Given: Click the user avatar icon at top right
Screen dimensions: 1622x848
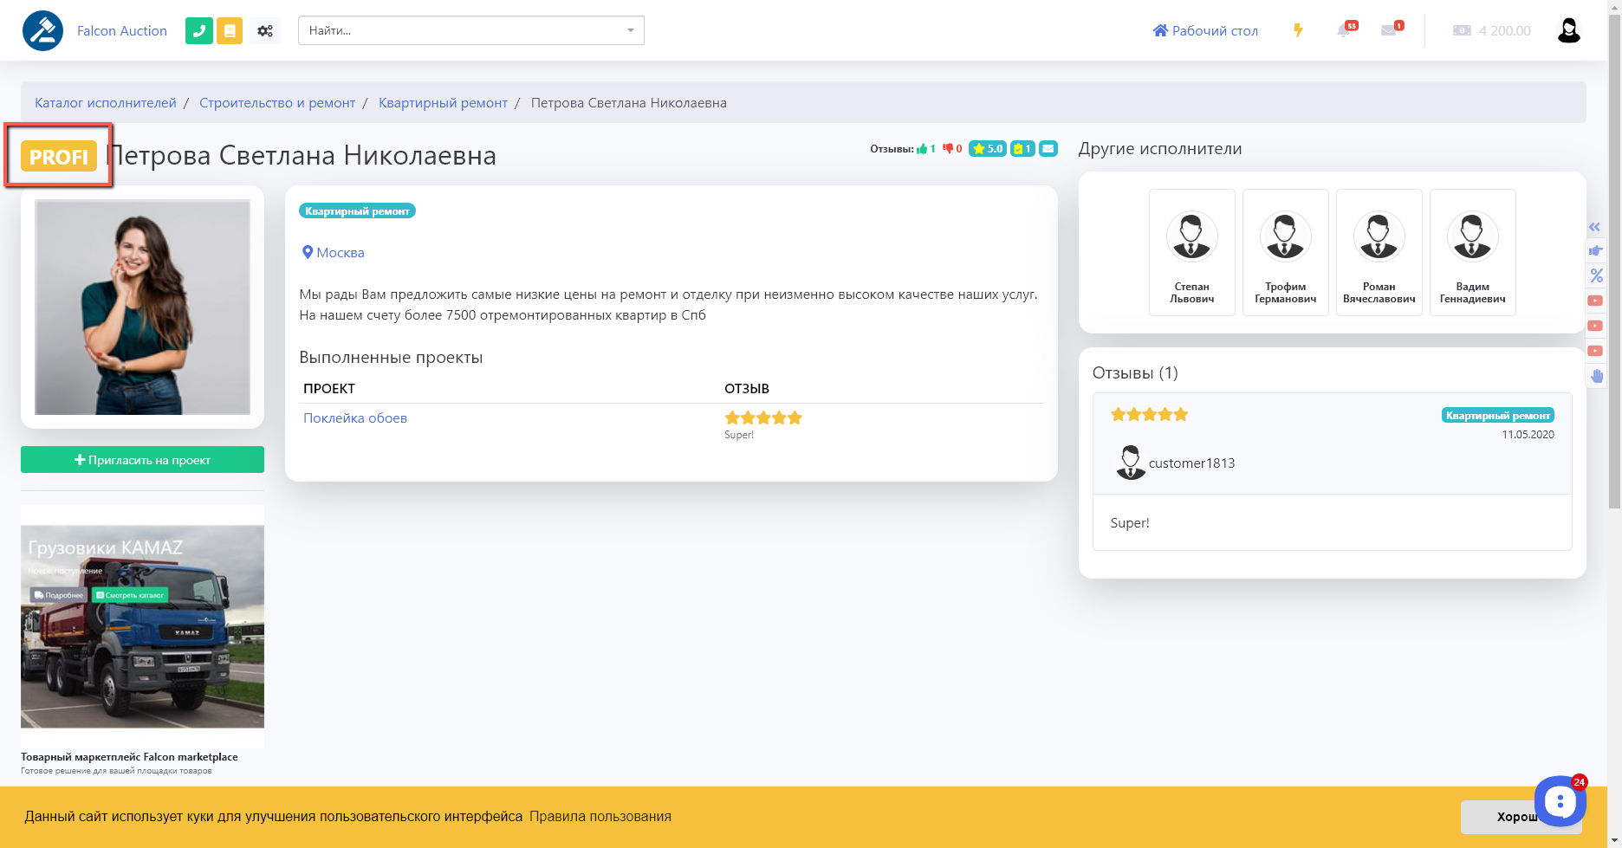Looking at the screenshot, I should pyautogui.click(x=1568, y=31).
